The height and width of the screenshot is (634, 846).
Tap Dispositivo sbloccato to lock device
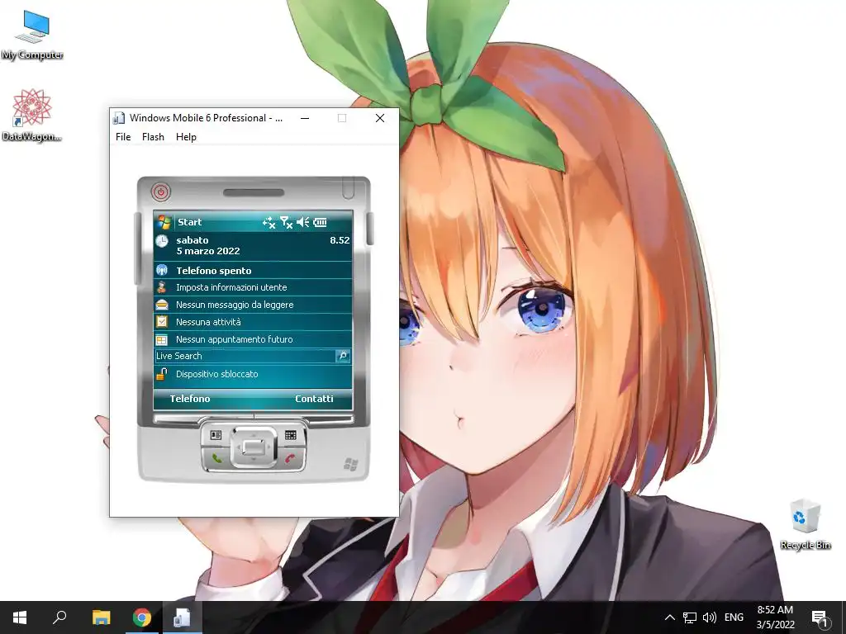pyautogui.click(x=253, y=374)
